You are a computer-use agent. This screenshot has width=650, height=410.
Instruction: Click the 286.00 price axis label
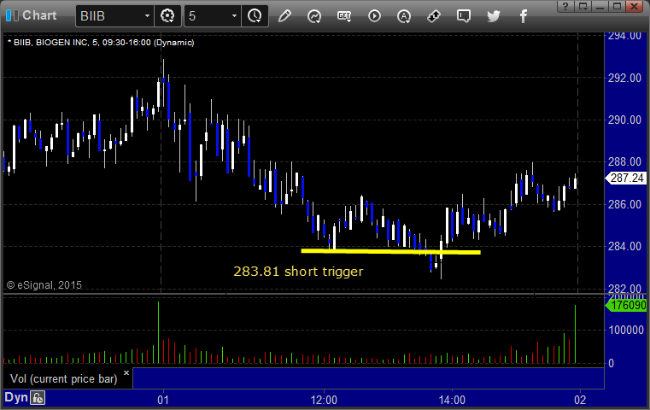click(624, 204)
